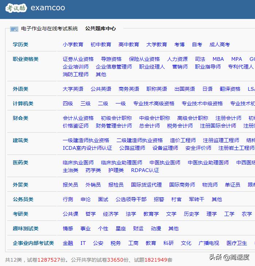Open 护理类 link
This screenshot has width=255, height=266.
[116, 170]
